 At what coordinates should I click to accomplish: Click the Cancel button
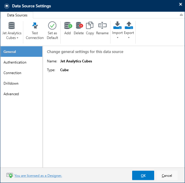point(167,176)
